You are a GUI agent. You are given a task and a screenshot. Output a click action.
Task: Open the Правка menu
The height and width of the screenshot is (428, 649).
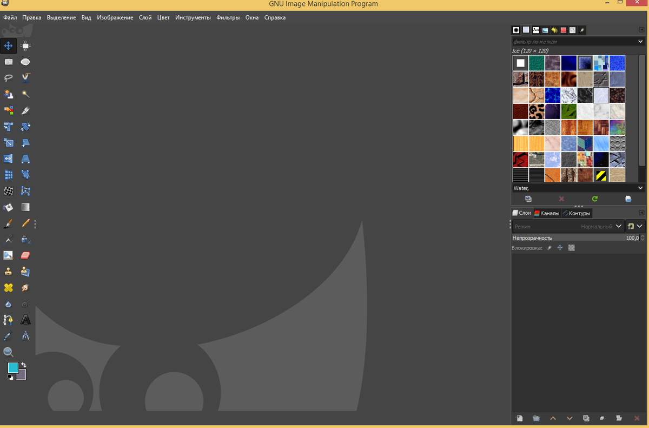tap(32, 17)
